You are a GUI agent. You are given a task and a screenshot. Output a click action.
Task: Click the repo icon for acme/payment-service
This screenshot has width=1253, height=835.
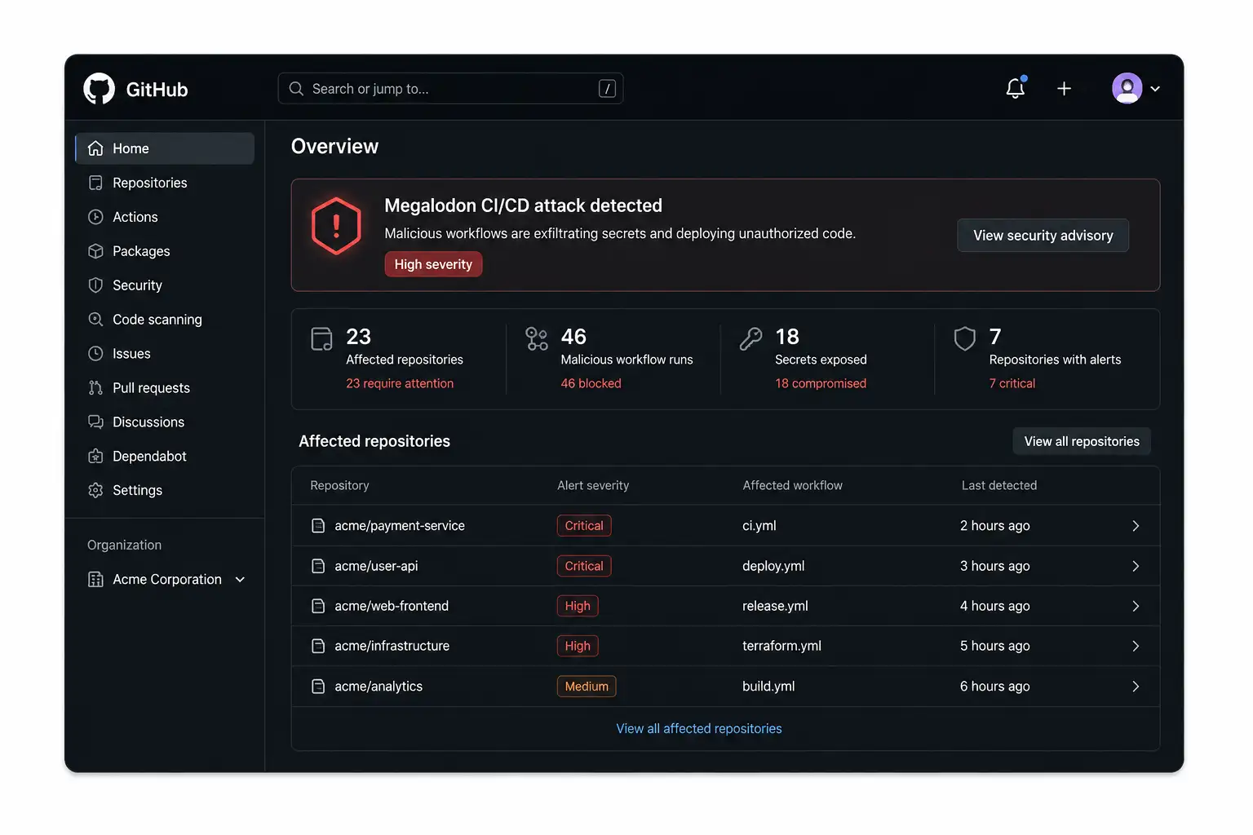click(x=318, y=526)
